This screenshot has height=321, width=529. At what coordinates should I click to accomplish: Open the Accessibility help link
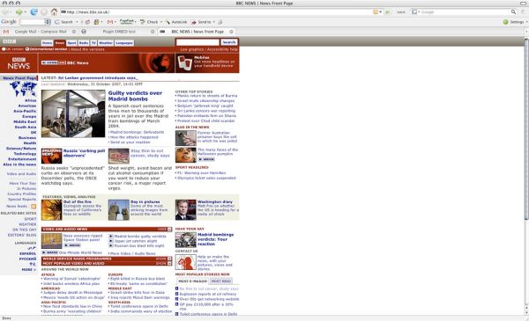coord(222,49)
